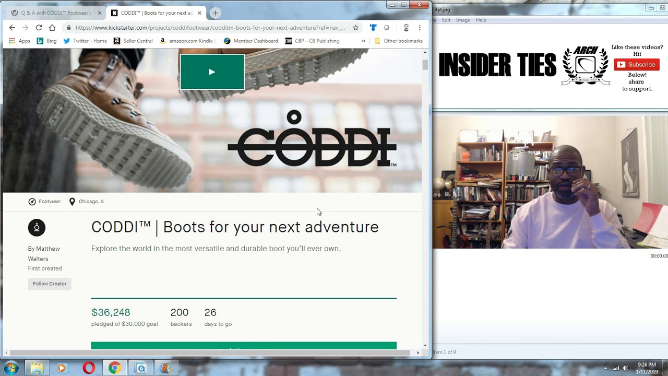This screenshot has height=376, width=668.
Task: Close the Q & A with CODDI tab
Action: point(99,13)
